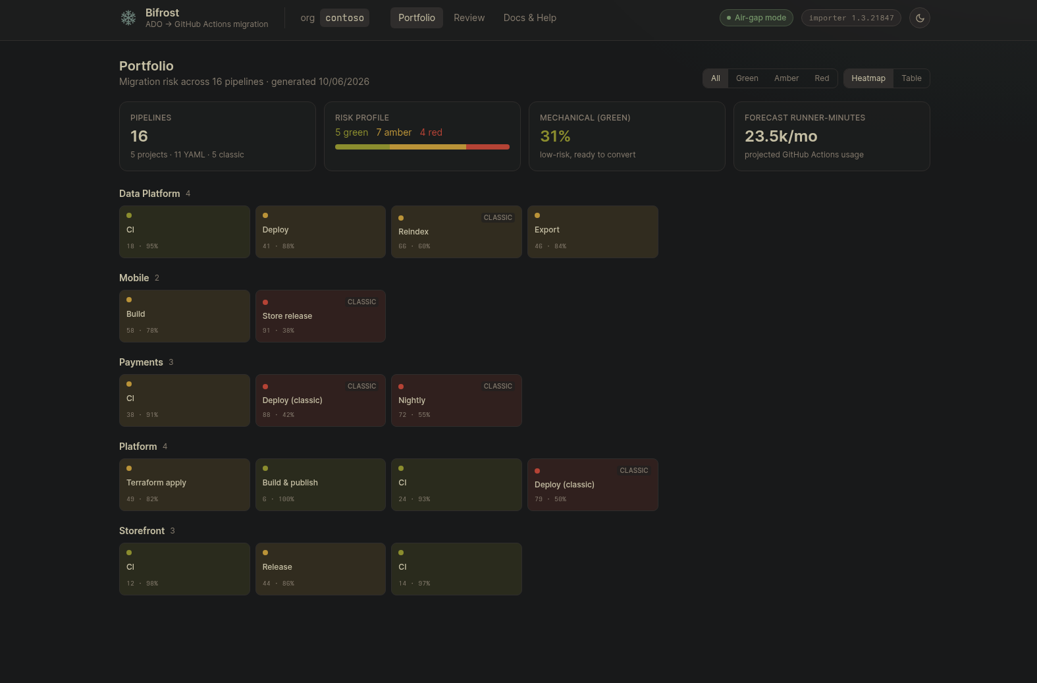This screenshot has width=1037, height=683.
Task: Open the Terraform apply pipeline tile
Action: coord(184,485)
